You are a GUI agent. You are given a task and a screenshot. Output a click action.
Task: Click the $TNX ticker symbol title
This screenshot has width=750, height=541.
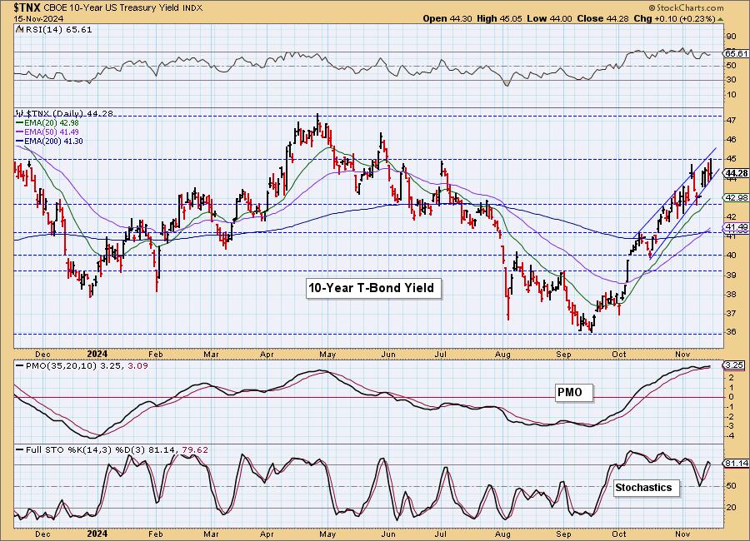tap(27, 7)
